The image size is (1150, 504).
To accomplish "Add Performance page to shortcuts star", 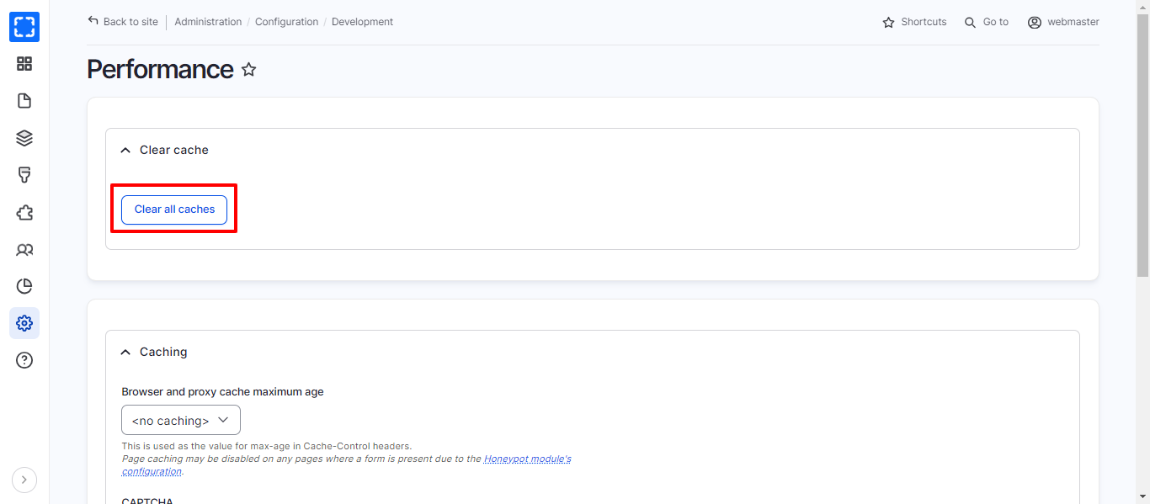I will [x=248, y=70].
